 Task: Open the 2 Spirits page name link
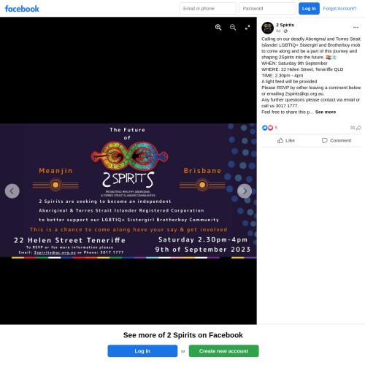click(285, 25)
